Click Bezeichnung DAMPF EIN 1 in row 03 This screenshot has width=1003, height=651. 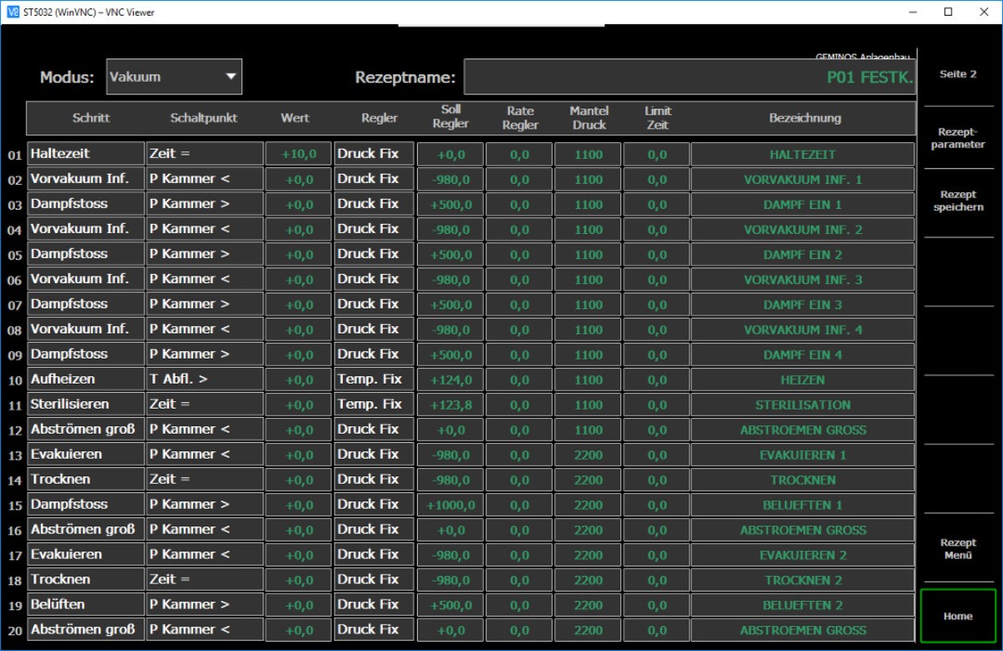(802, 205)
